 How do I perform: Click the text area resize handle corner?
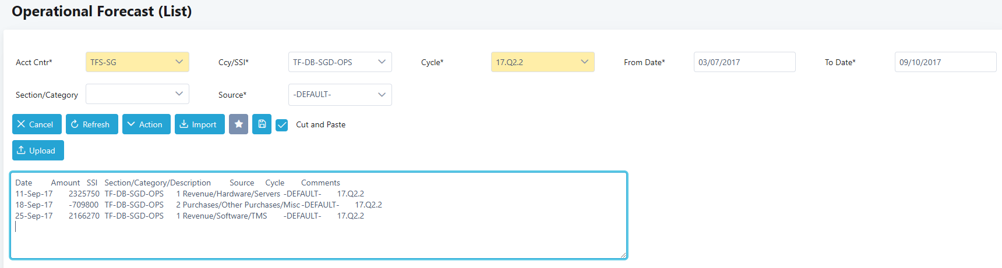[623, 254]
